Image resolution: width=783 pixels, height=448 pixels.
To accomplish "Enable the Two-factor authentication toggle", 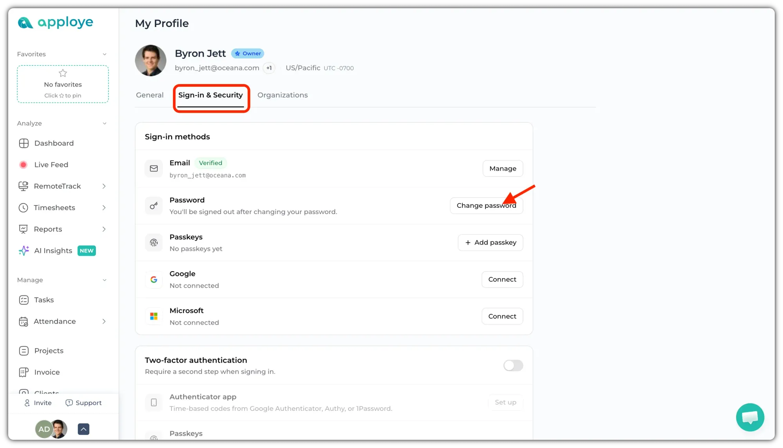I will pos(513,365).
